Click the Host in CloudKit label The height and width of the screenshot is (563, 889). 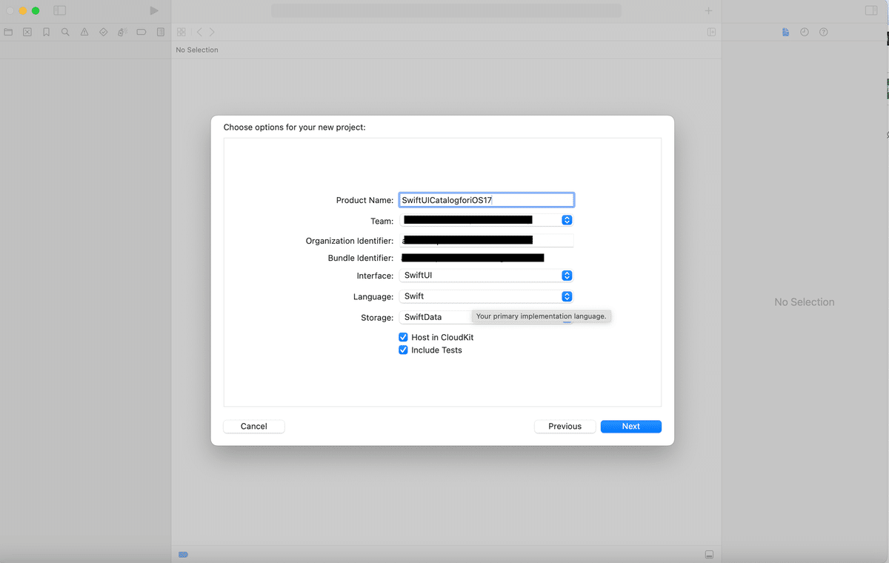[x=442, y=337]
